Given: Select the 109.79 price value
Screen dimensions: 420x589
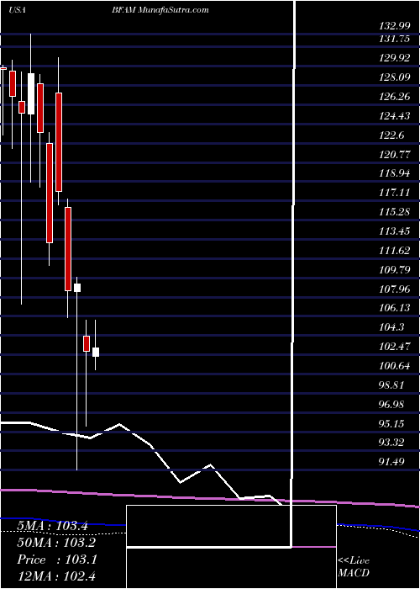Looking at the screenshot, I should click(395, 270).
